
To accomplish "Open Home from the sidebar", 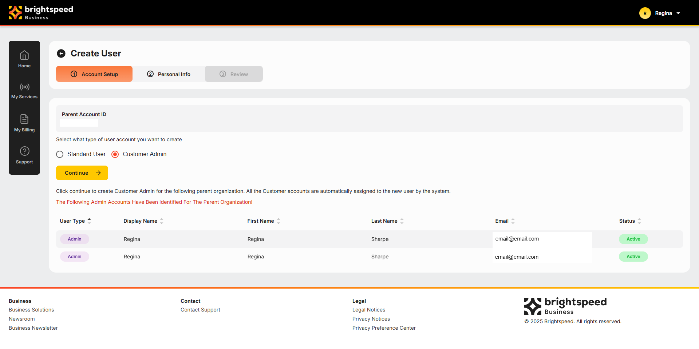I will 24,59.
